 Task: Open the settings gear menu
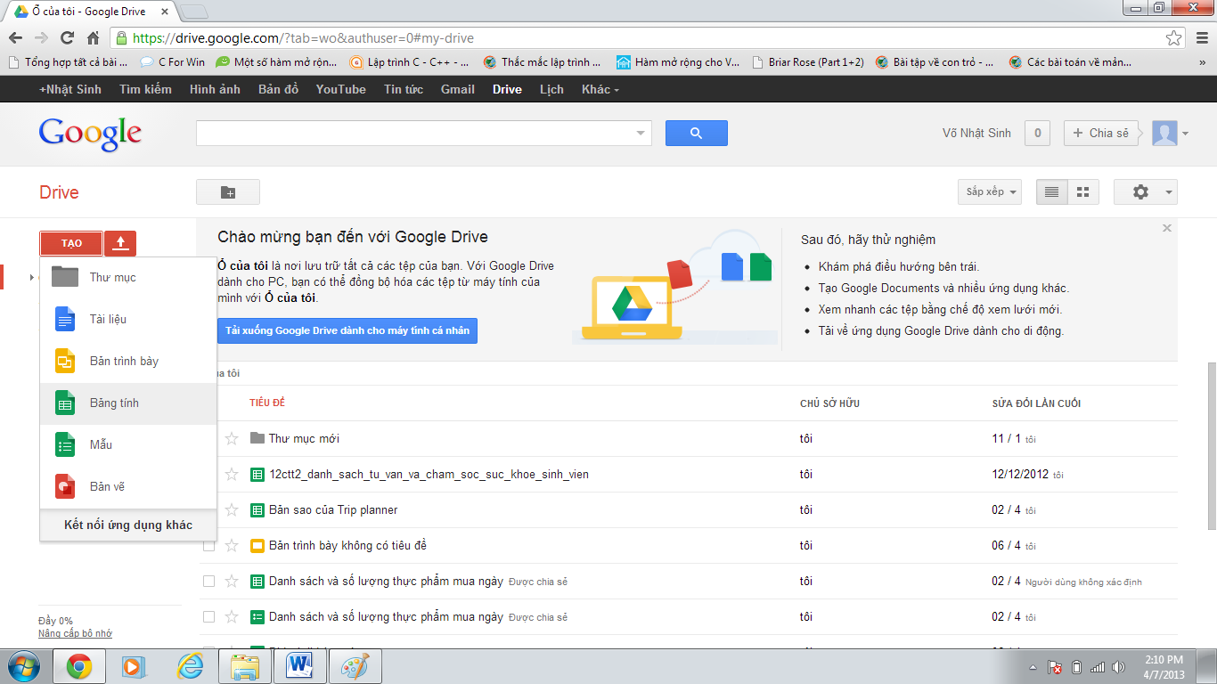(x=1146, y=191)
